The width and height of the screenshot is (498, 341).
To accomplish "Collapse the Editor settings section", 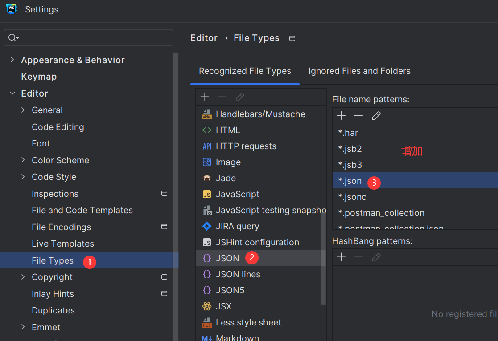I will point(12,93).
